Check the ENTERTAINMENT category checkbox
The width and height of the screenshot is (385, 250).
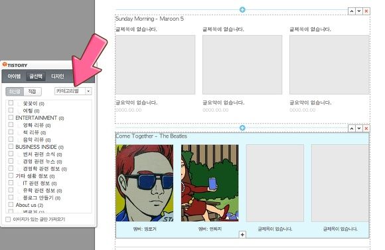pos(11,117)
